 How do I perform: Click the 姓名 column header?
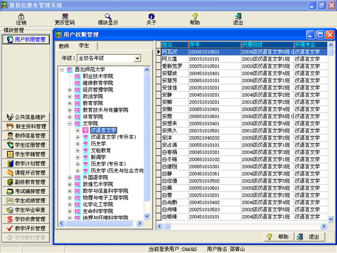(174, 44)
